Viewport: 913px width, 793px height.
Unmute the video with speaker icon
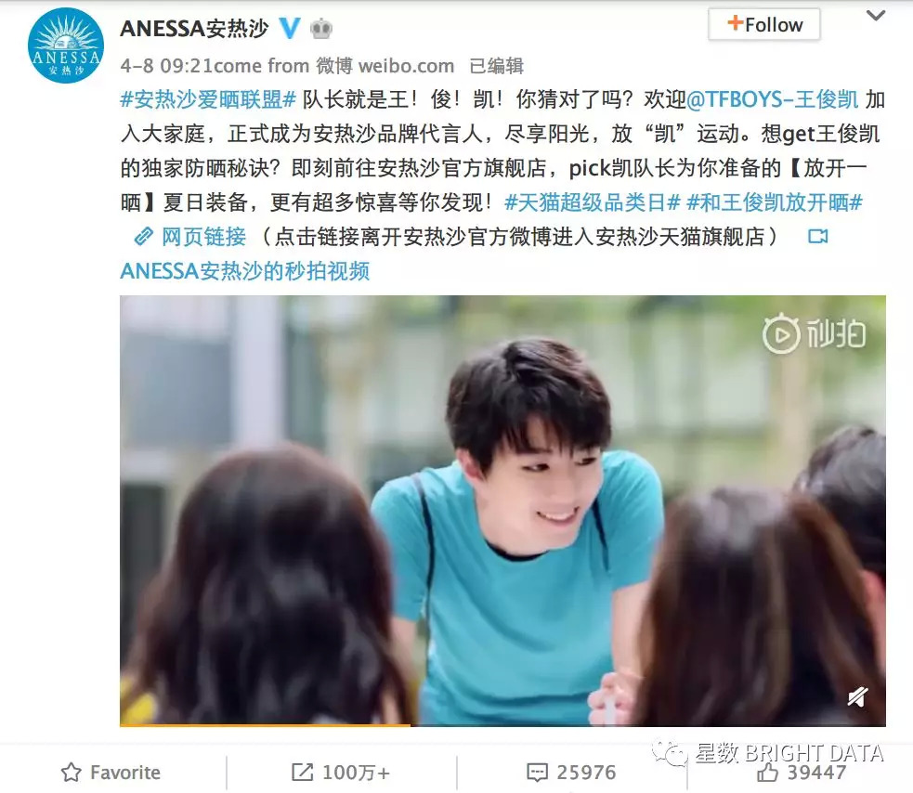pos(858,695)
